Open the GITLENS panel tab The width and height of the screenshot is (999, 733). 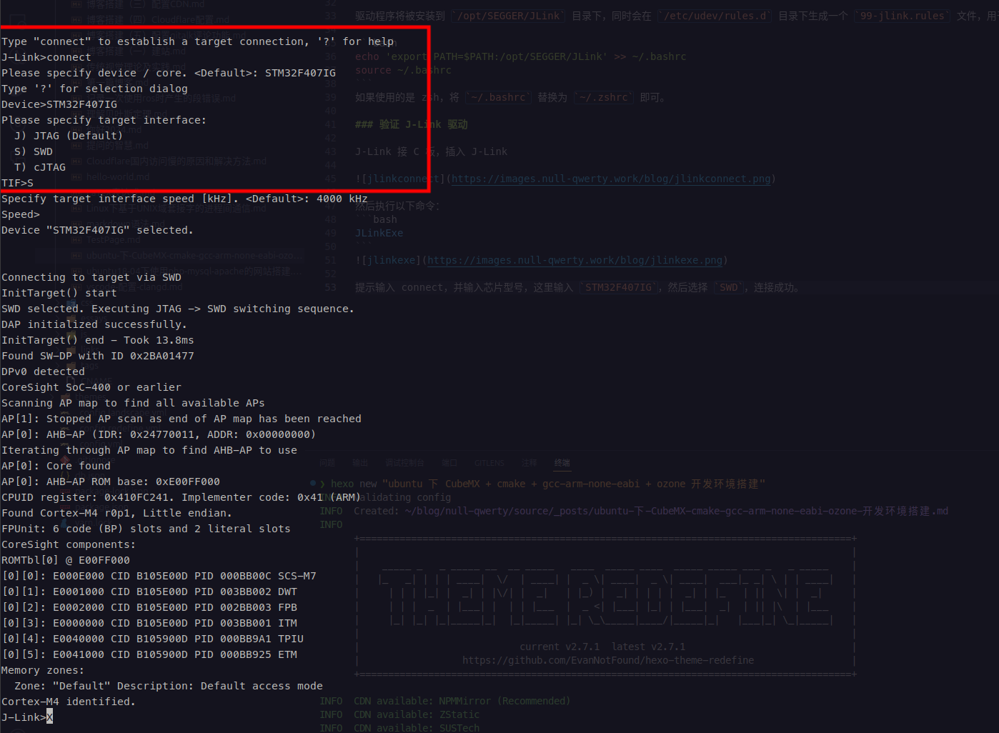click(489, 463)
